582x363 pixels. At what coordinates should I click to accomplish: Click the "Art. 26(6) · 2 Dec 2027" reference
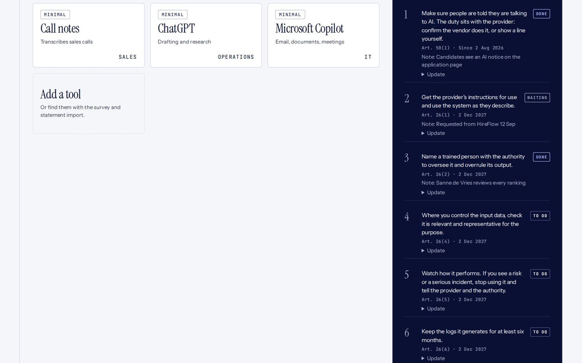(454, 349)
